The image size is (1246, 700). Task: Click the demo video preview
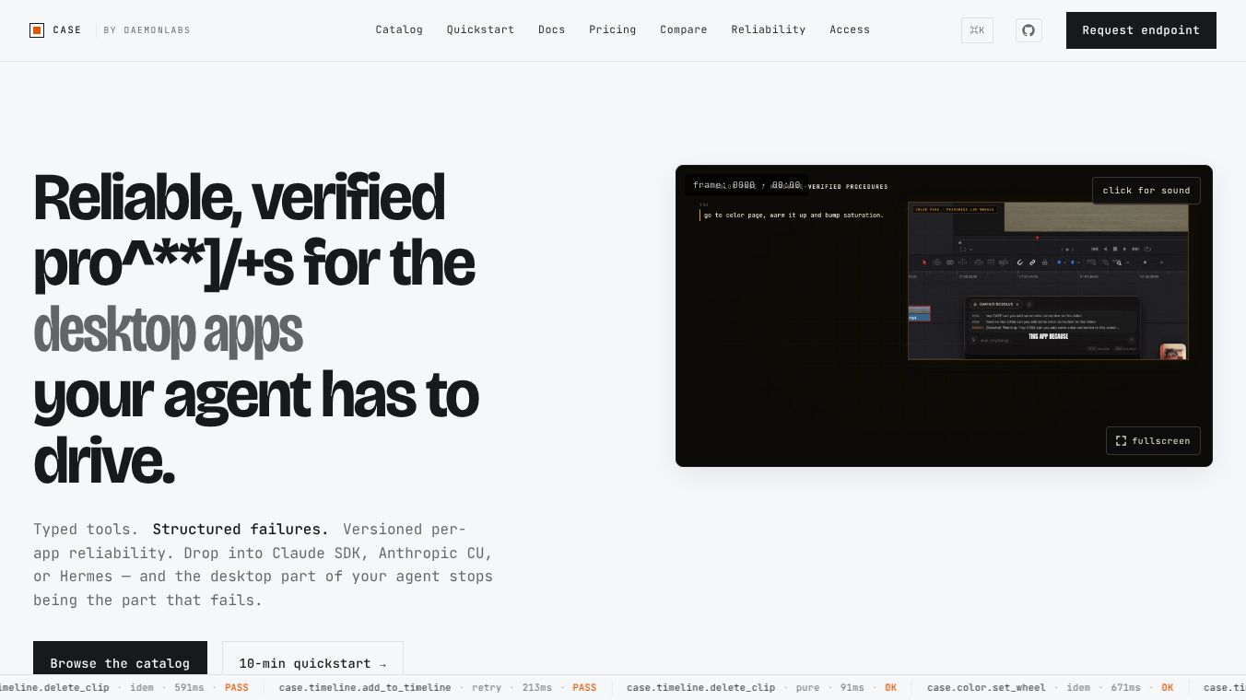coord(944,316)
